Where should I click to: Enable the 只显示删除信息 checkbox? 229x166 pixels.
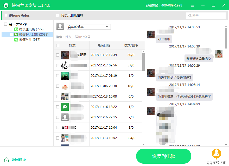click(x=58, y=16)
